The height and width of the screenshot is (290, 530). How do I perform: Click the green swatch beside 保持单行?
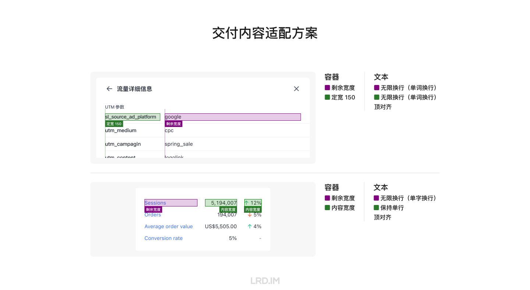pos(376,208)
